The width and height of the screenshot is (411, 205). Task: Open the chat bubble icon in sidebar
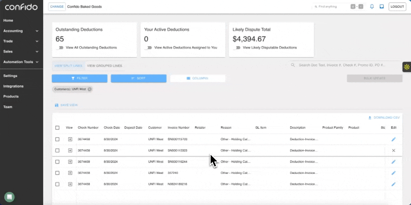[x=9, y=197]
